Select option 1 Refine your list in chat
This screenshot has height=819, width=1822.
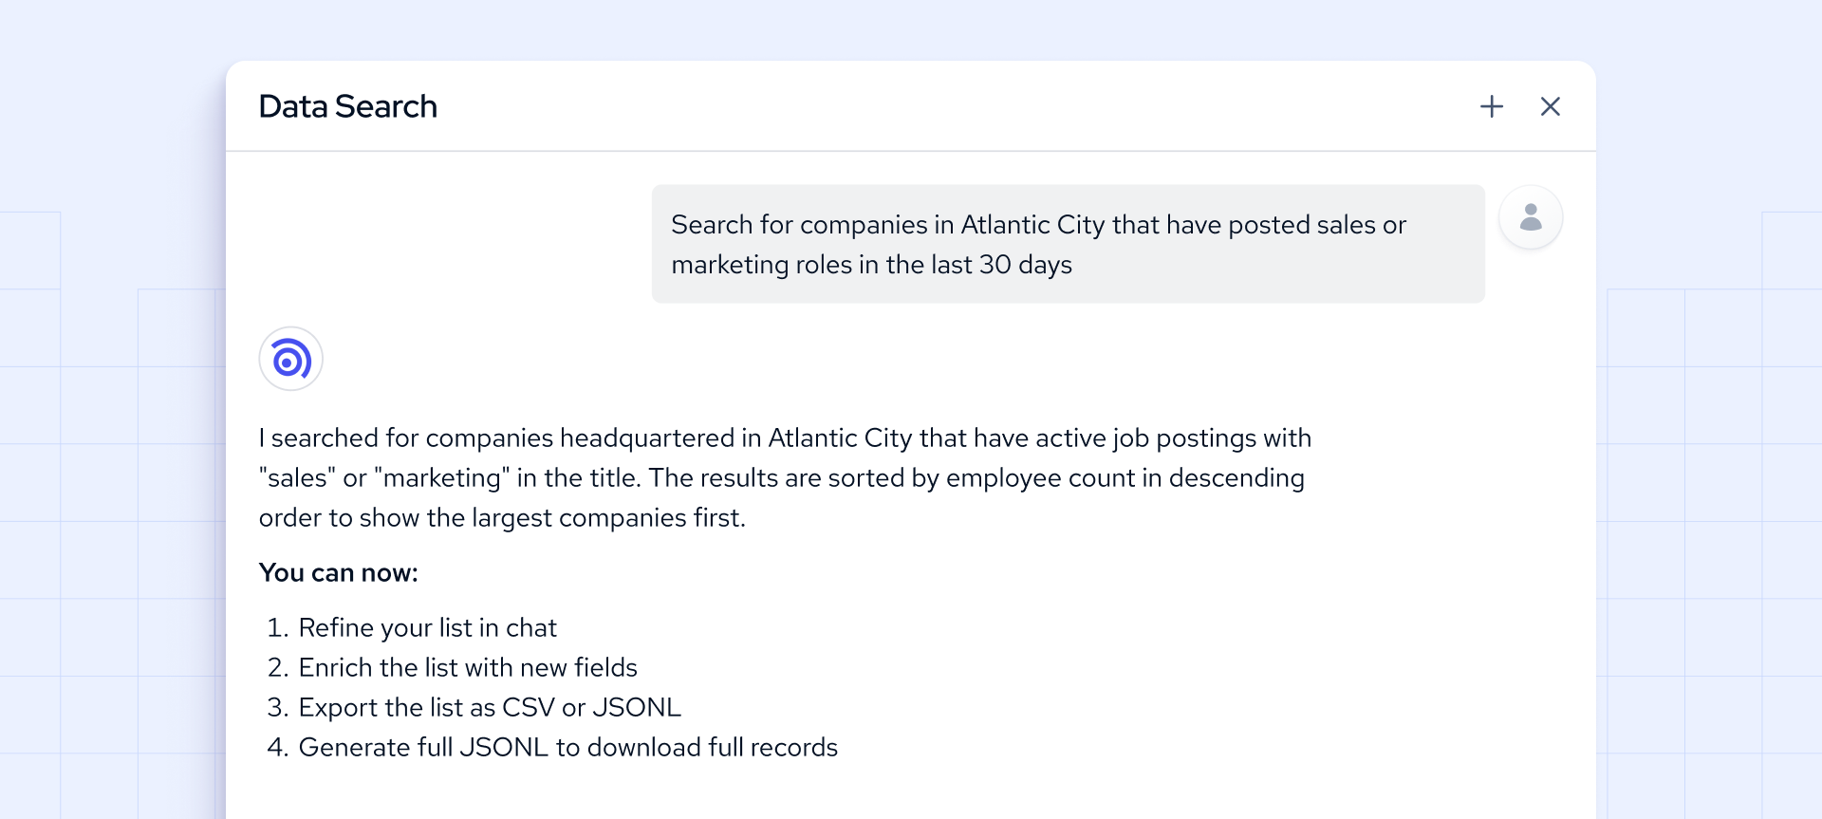click(428, 627)
